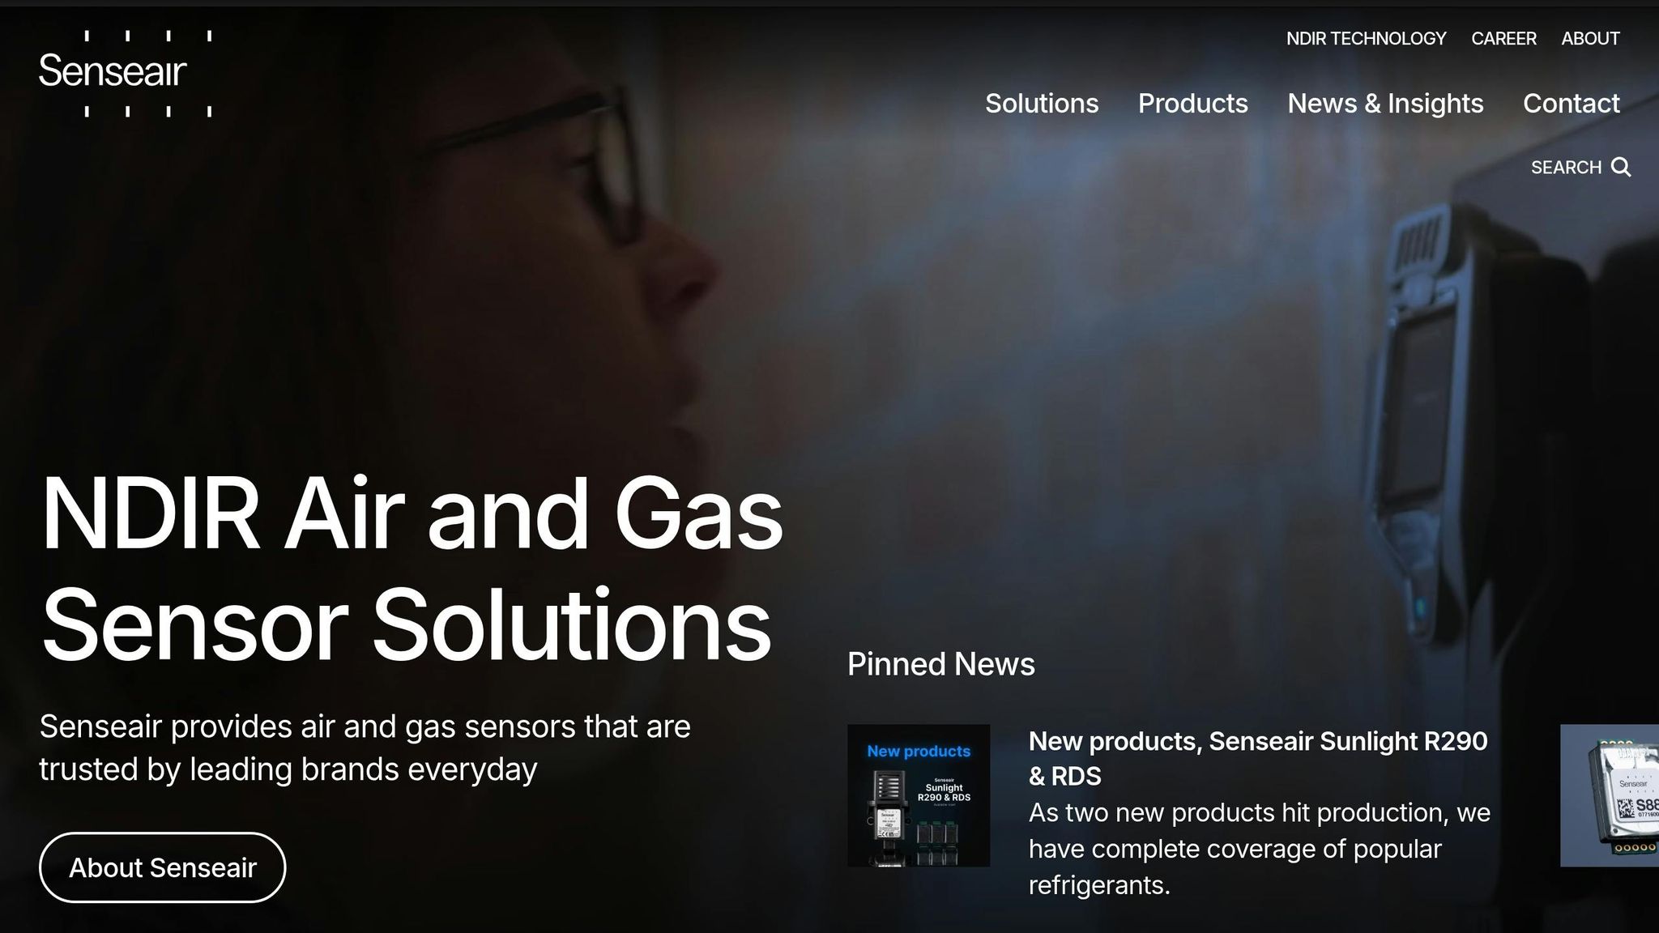Screen dimensions: 1659x933
Task: Open the New products Sunlight R290 headline
Action: pos(1258,758)
